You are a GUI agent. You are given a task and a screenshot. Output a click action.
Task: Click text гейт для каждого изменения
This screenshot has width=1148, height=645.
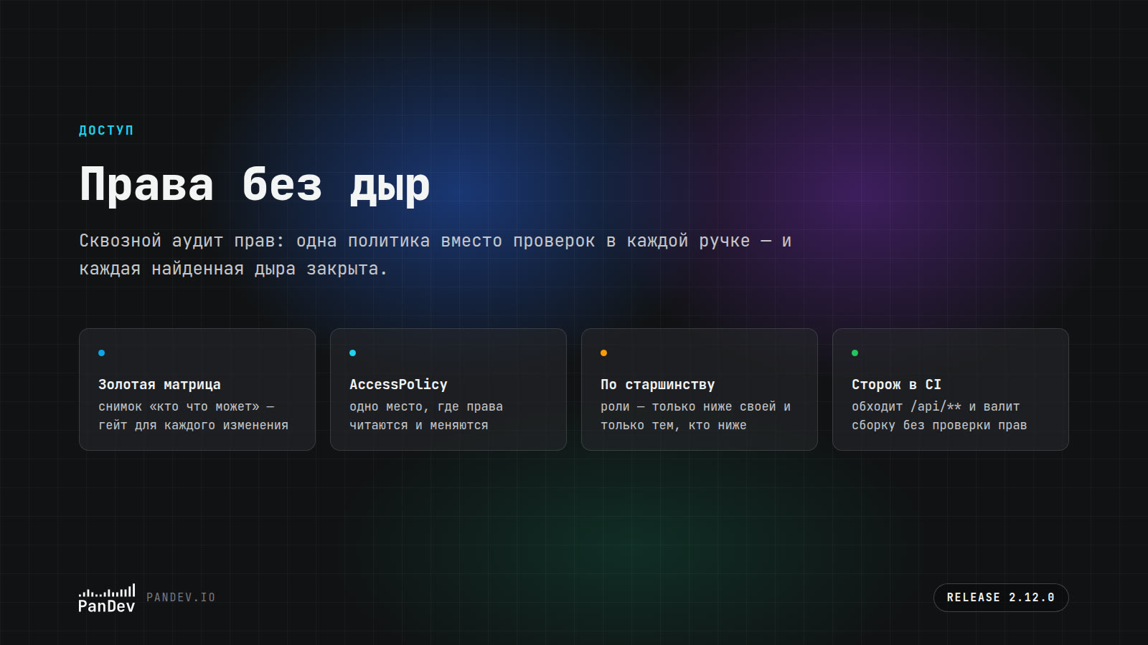pyautogui.click(x=193, y=425)
